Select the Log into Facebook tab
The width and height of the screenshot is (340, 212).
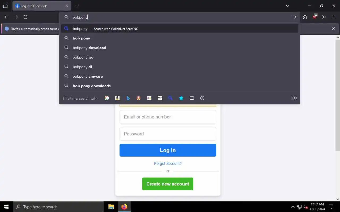[x=42, y=6]
